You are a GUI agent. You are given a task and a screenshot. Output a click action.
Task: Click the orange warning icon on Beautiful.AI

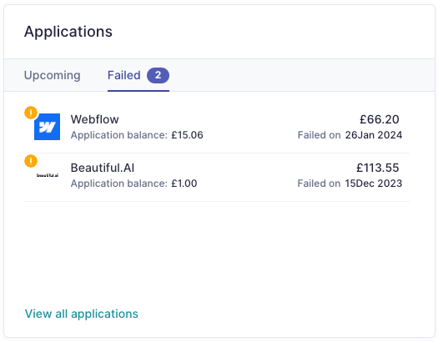tap(31, 161)
